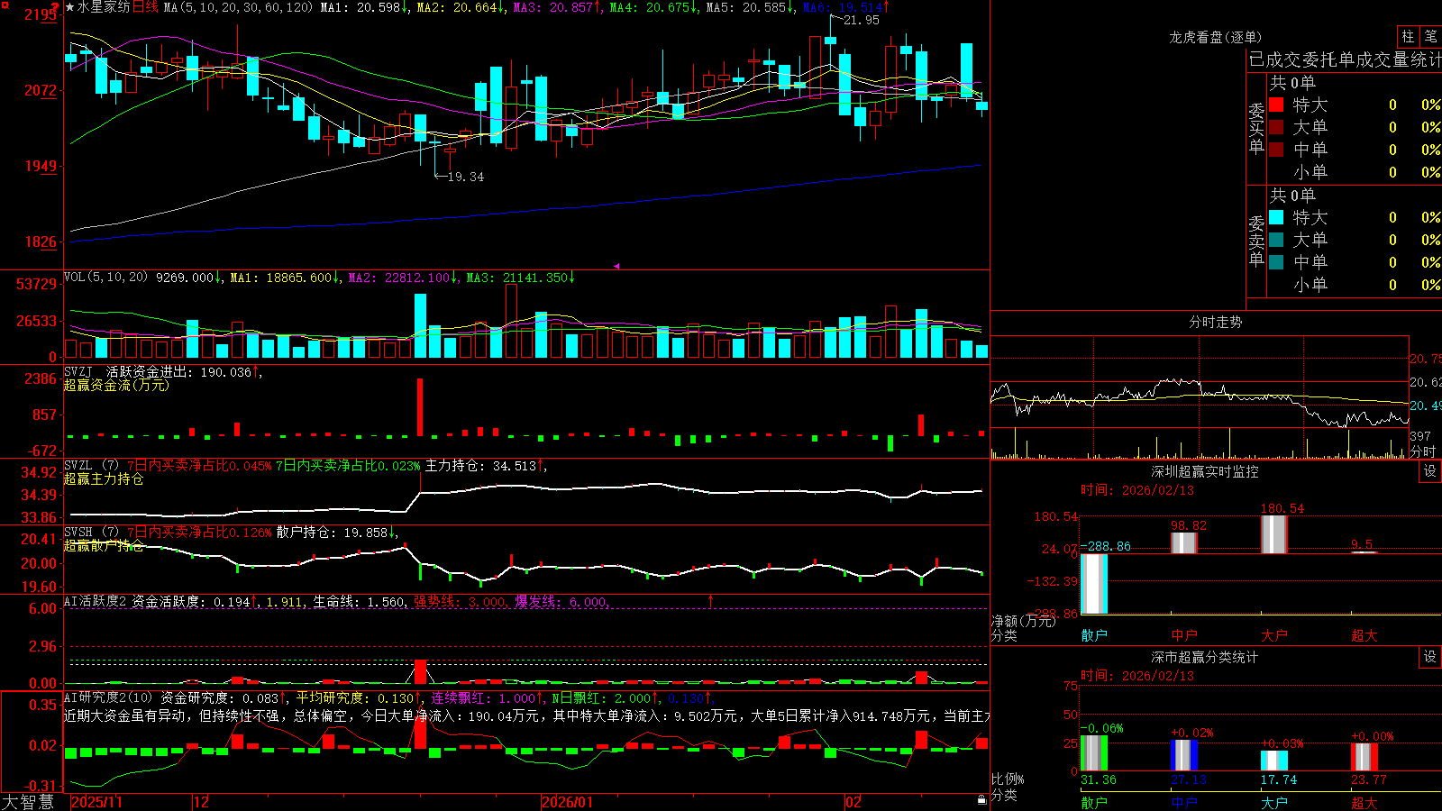
Task: Open MA(5,10,20,30,60,120) indicator parameters
Action: (238, 7)
